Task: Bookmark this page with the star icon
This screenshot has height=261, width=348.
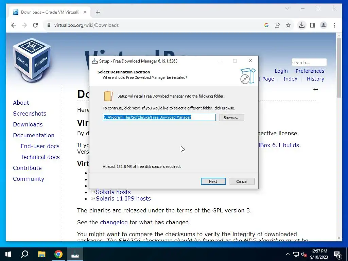Action: (288, 25)
